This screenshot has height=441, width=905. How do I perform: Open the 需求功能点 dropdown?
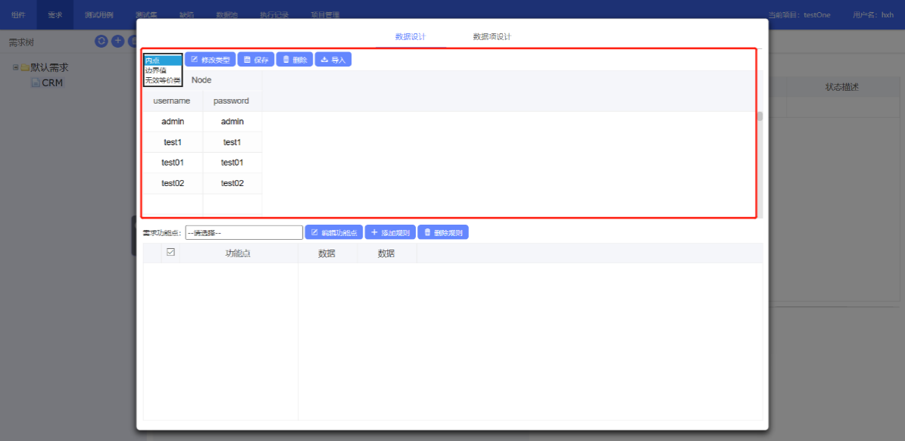click(x=244, y=233)
